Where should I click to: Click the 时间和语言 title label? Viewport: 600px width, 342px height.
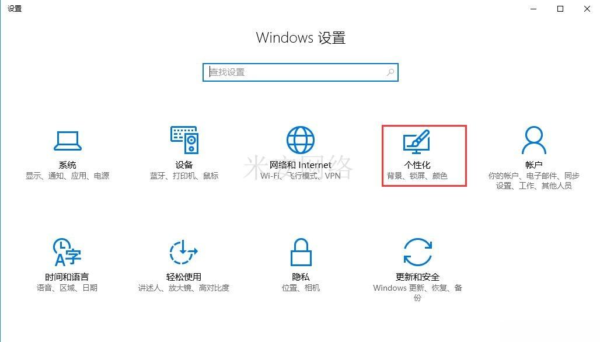click(67, 277)
